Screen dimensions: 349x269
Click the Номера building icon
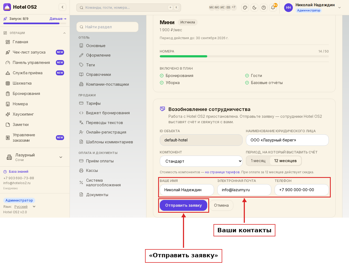click(8, 104)
